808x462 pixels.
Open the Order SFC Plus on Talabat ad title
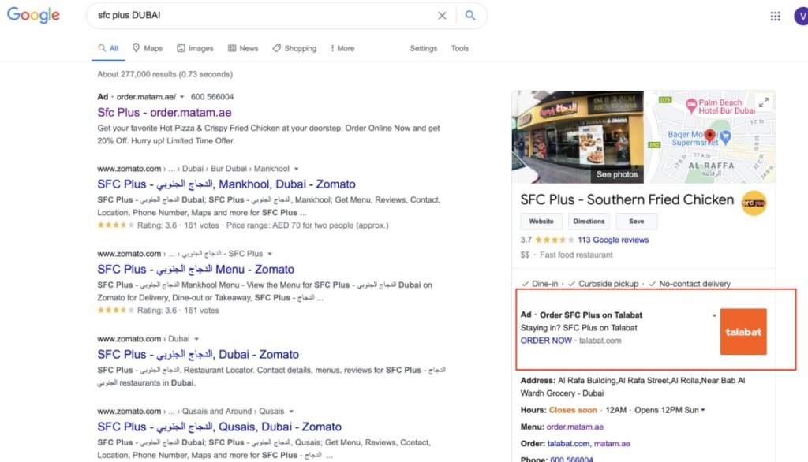point(591,315)
